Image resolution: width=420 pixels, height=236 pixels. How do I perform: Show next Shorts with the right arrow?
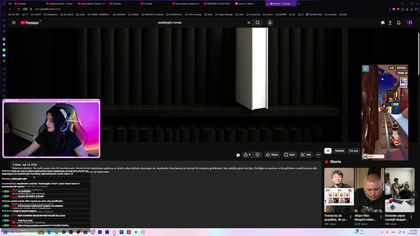coord(414,195)
